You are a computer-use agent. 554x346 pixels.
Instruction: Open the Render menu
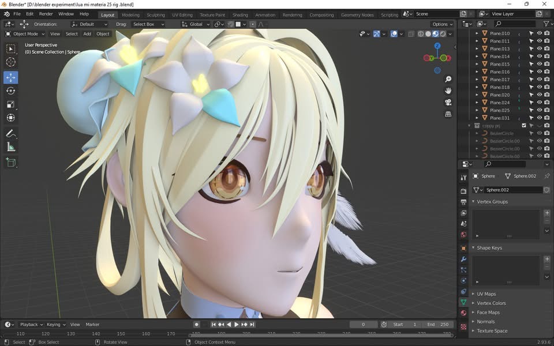pyautogui.click(x=46, y=14)
